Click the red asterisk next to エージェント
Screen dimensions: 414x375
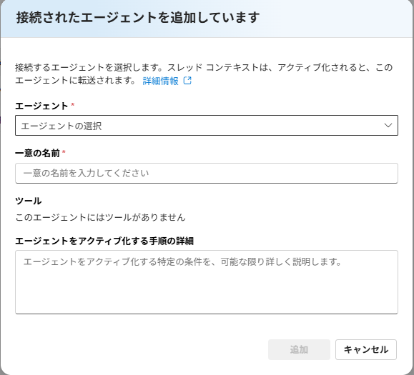pos(73,105)
